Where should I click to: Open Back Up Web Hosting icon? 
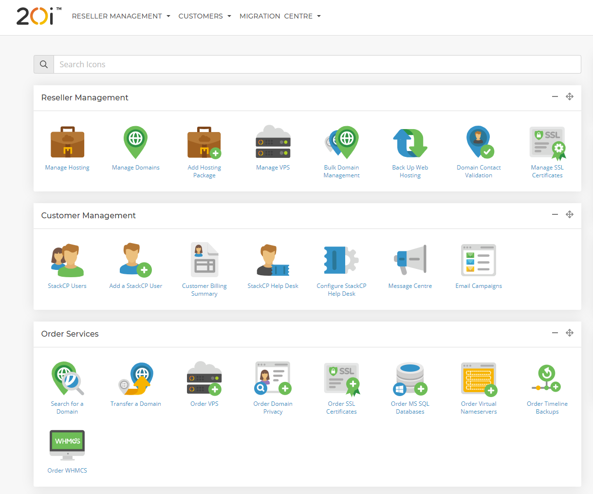click(410, 143)
